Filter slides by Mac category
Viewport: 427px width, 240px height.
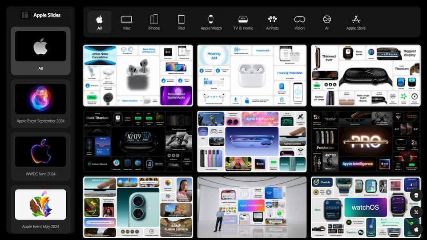point(127,22)
